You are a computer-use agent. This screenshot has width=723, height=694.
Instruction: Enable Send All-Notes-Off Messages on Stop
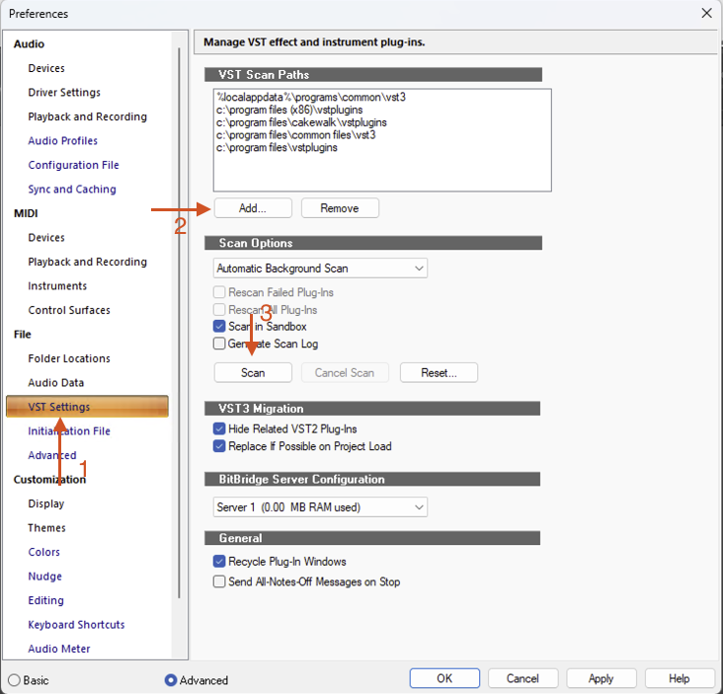coord(219,582)
